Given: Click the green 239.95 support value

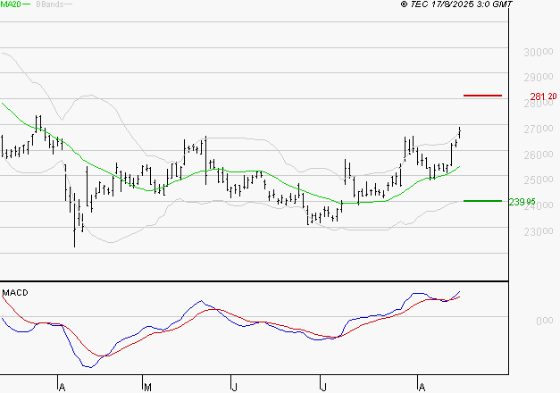Looking at the screenshot, I should coord(522,202).
